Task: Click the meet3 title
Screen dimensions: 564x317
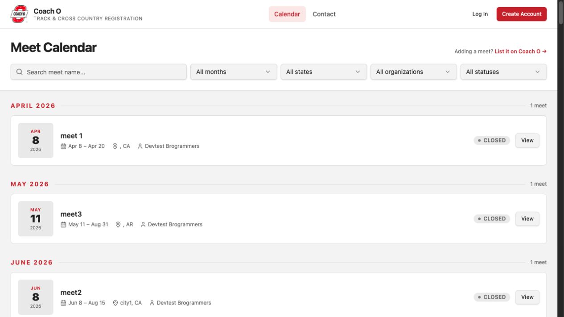Action: click(x=71, y=214)
